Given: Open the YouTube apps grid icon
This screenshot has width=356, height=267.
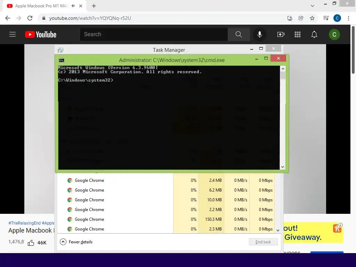Looking at the screenshot, I should [x=298, y=34].
